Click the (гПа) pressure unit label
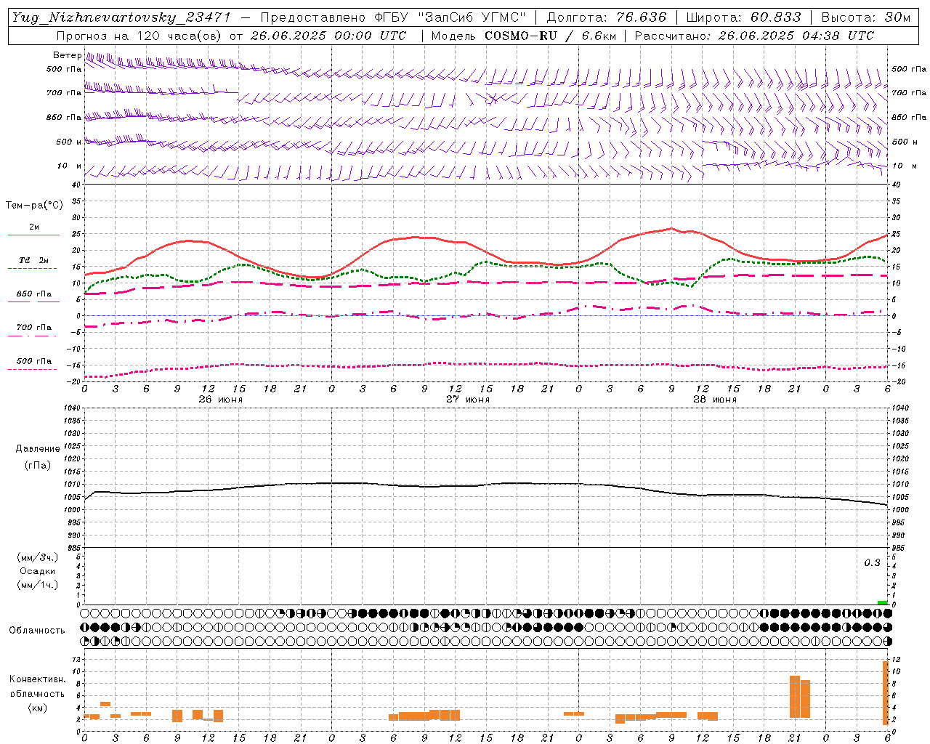Screen dimensions: 930x744 [x=38, y=465]
